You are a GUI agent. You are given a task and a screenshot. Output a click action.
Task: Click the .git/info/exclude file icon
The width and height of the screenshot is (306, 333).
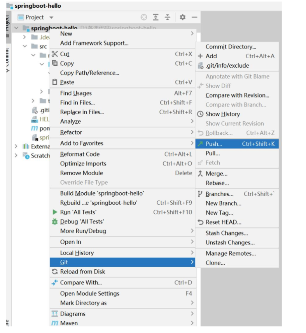point(201,66)
